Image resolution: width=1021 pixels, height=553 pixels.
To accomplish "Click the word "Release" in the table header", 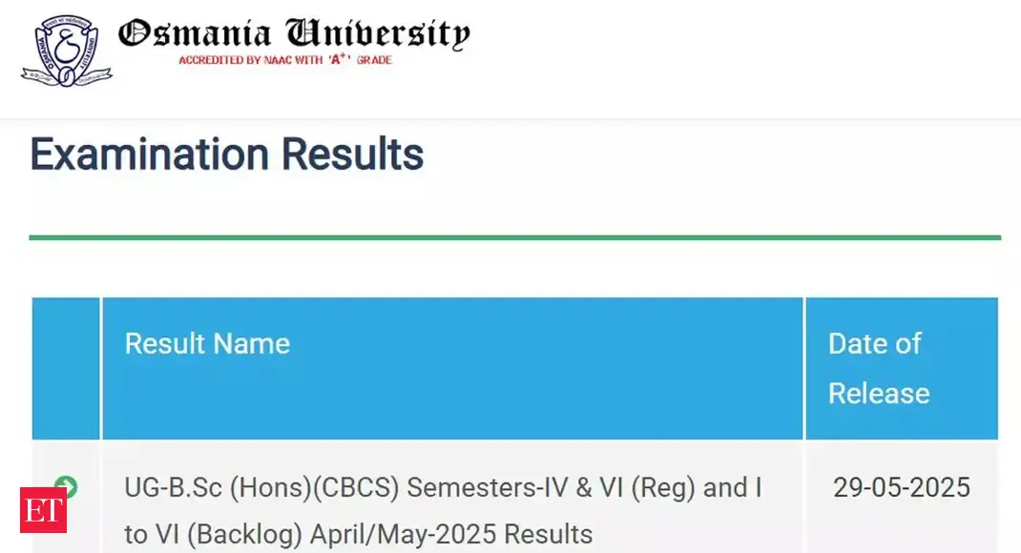I will click(x=879, y=393).
